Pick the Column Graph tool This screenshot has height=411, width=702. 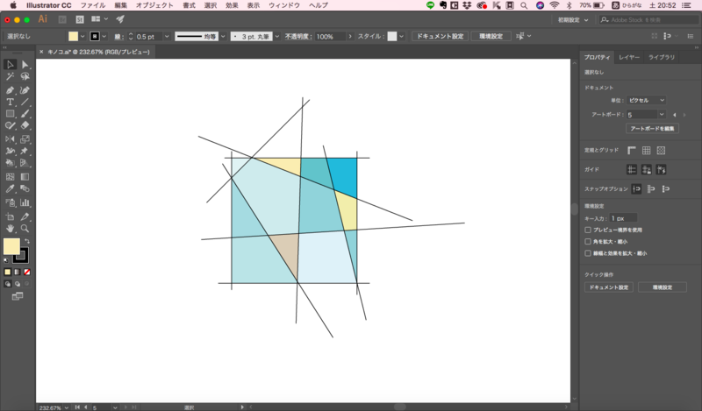[x=25, y=202]
